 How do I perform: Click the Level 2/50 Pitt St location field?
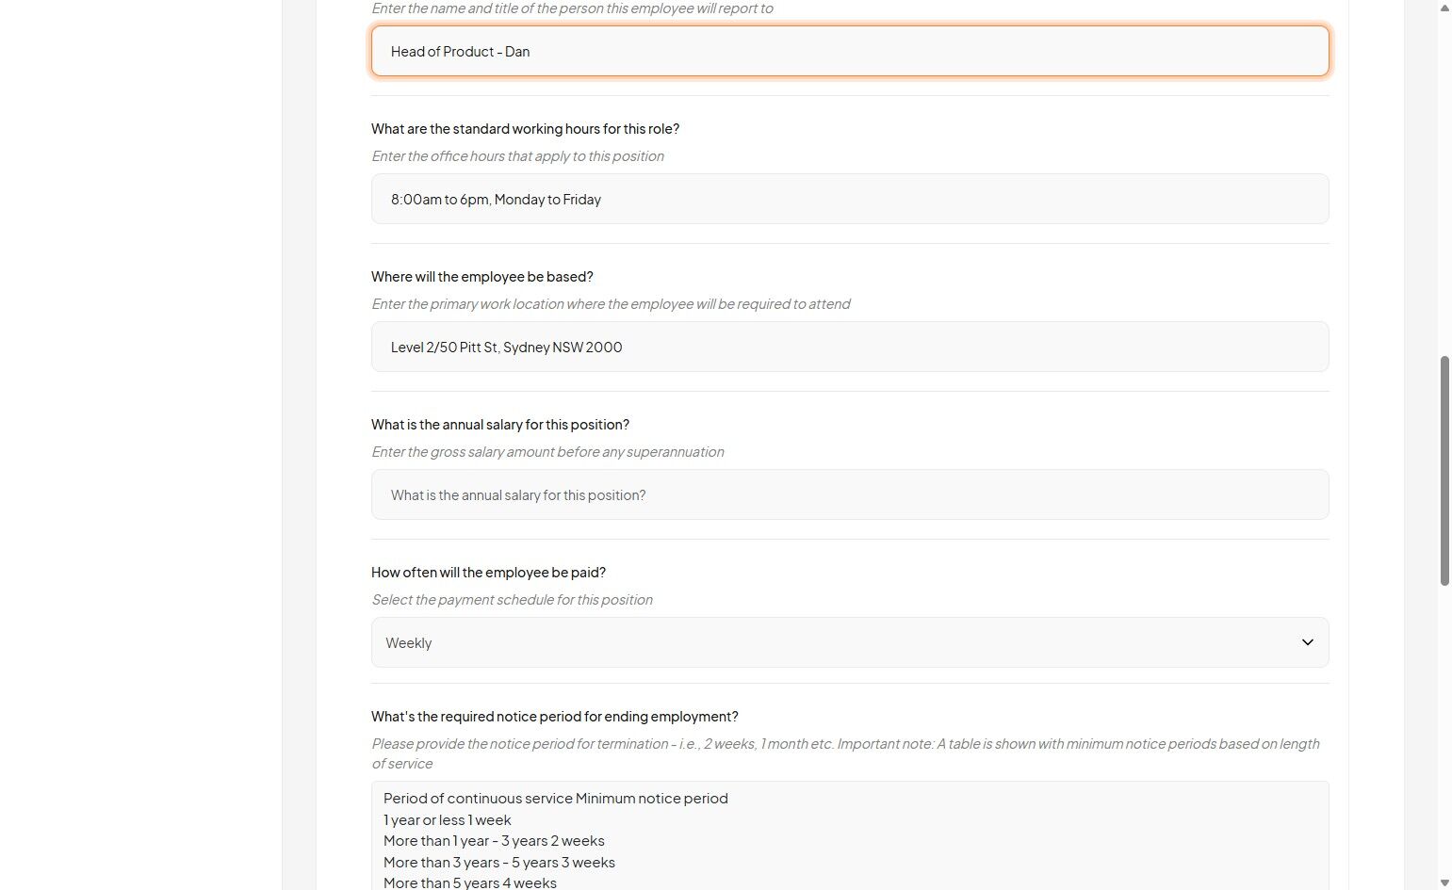849,347
